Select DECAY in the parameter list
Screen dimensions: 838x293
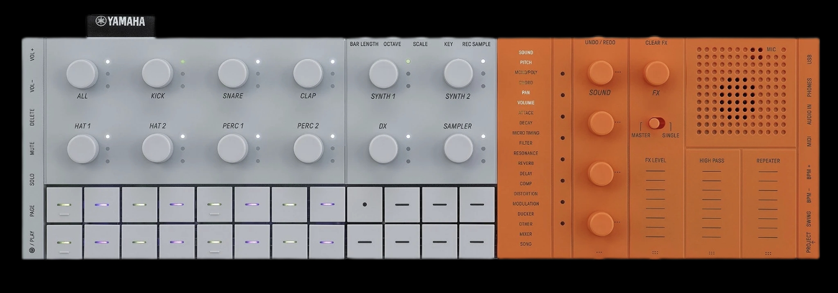526,123
